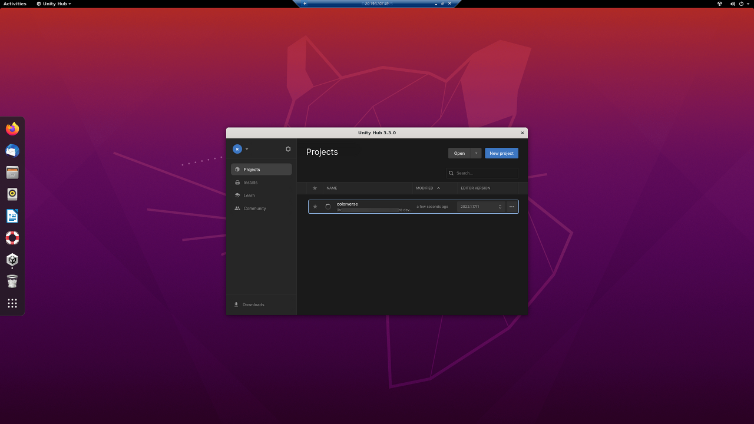Sort projects by the star column header
The image size is (754, 424).
click(315, 188)
